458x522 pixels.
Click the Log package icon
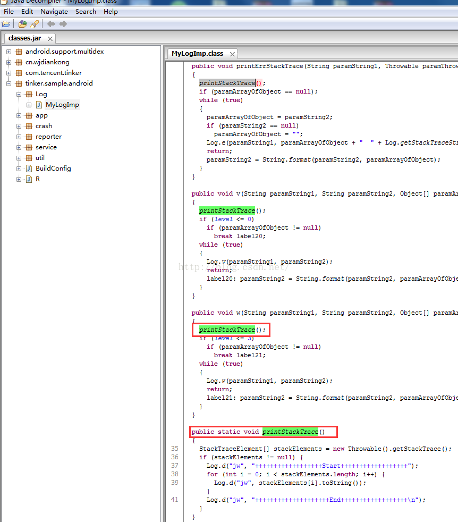tap(29, 94)
